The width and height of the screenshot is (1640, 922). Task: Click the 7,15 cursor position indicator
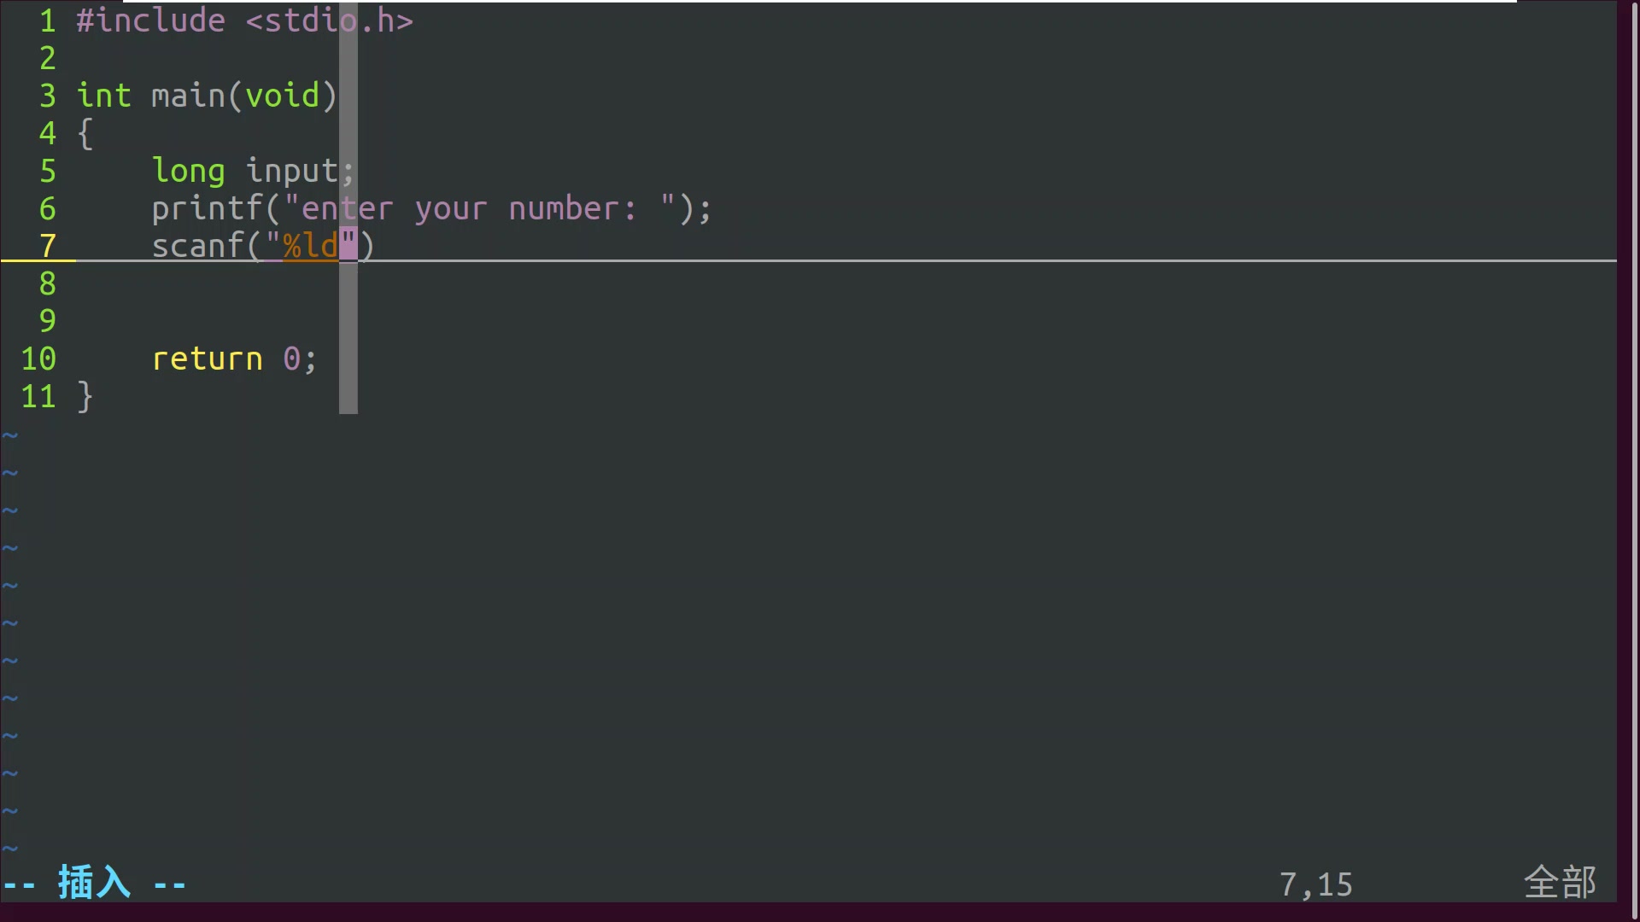coord(1316,884)
